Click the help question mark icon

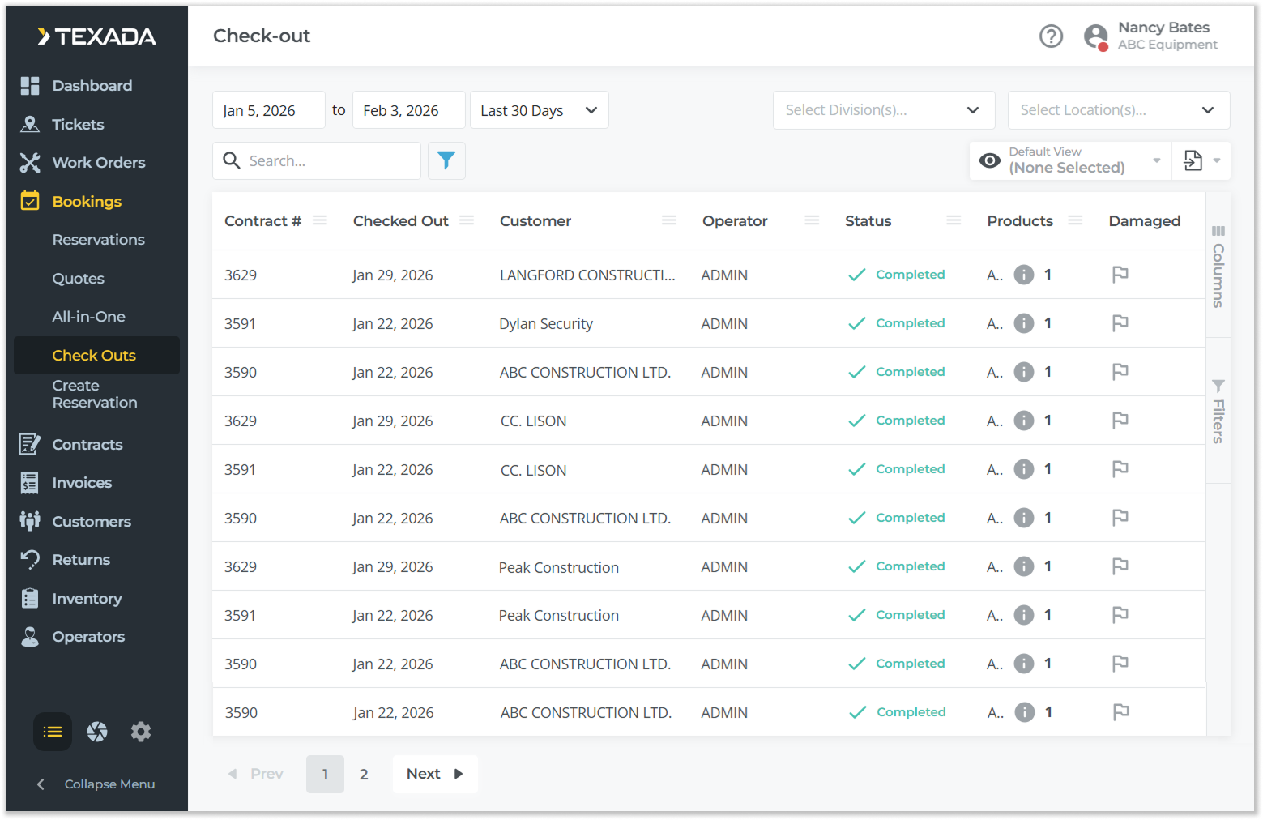(x=1051, y=36)
